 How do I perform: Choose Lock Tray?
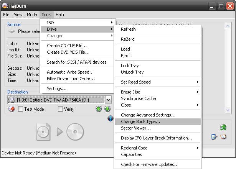click(x=158, y=66)
